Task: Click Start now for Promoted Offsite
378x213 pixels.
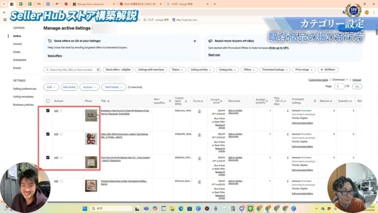Action: [214, 55]
